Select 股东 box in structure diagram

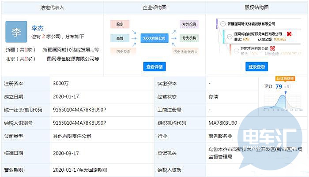pos(120,24)
